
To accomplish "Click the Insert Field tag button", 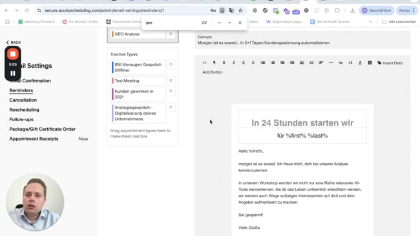I will coord(390,63).
